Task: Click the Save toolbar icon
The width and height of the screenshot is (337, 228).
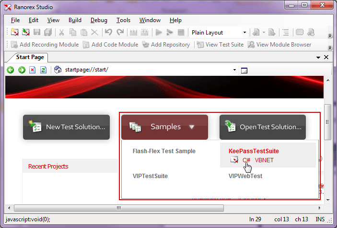Action: coord(37,32)
